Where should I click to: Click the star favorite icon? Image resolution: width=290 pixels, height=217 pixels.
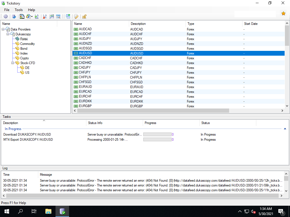(x=283, y=13)
